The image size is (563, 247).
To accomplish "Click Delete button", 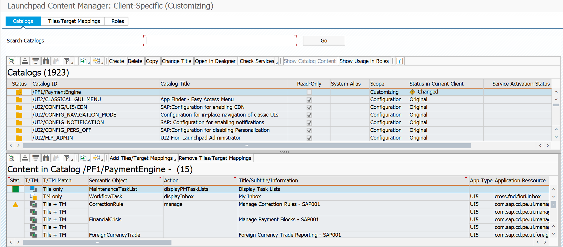I will 135,61.
